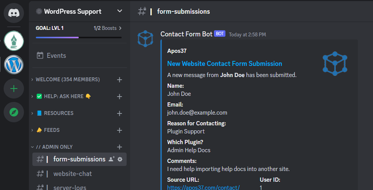373x190 pixels.
Task: Click the header locked channel hashtag icon
Action: pyautogui.click(x=142, y=11)
